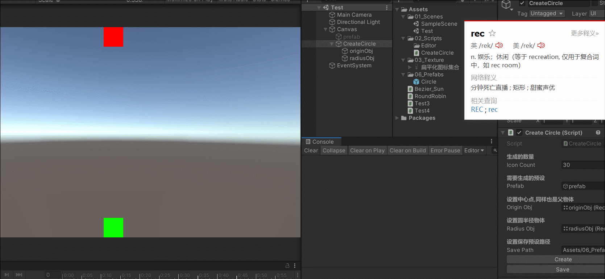Collapse the 02_Scripts folder arrow
Screen dimensions: 605x279
coord(403,38)
